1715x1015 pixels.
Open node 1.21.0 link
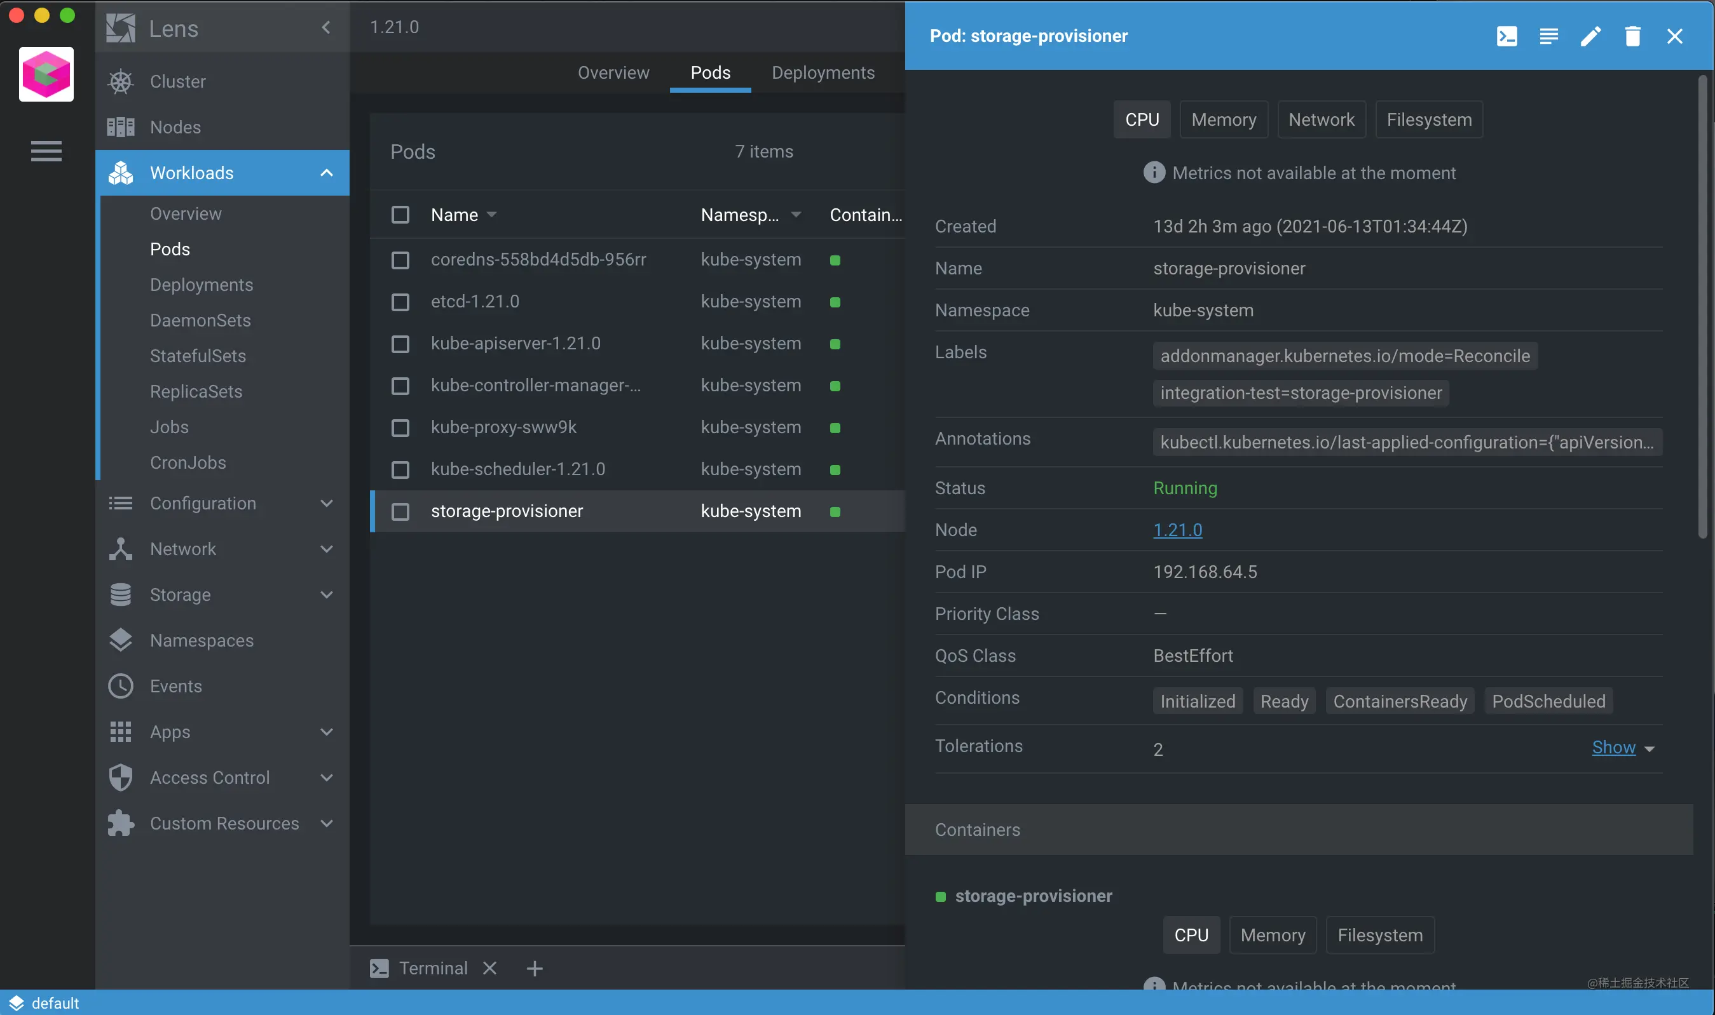point(1177,530)
